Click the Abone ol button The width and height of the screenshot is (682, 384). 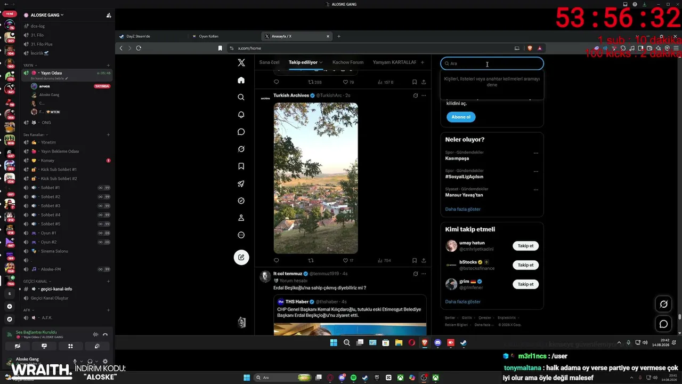click(461, 117)
